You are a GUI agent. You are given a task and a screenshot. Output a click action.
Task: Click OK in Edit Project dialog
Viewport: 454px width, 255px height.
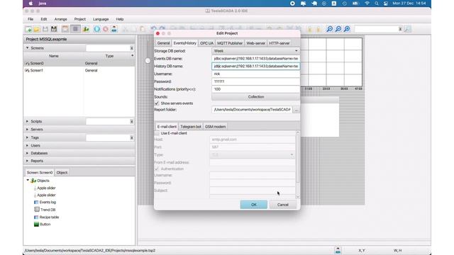[254, 205]
